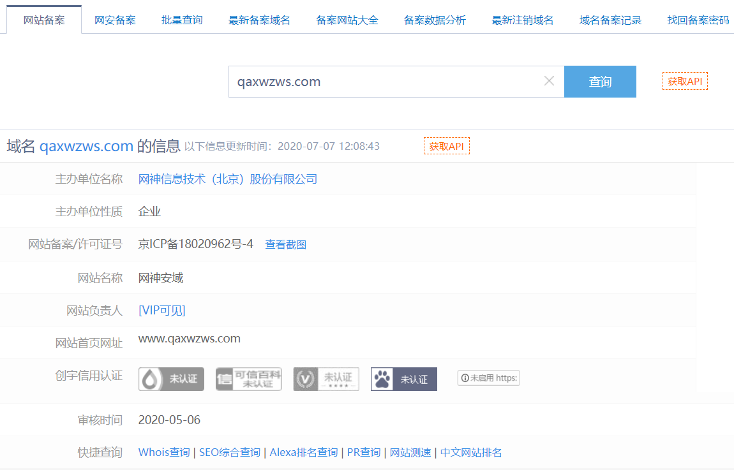Click the review date 2020-05-06
This screenshot has width=734, height=470.
169,420
